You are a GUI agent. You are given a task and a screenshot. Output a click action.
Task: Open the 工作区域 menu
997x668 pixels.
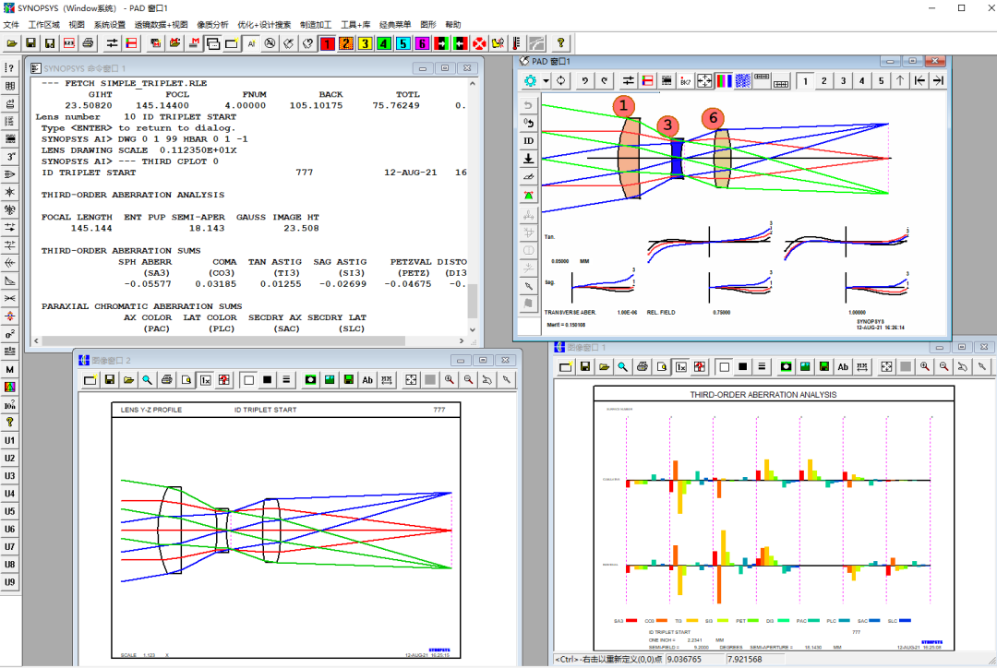(44, 24)
